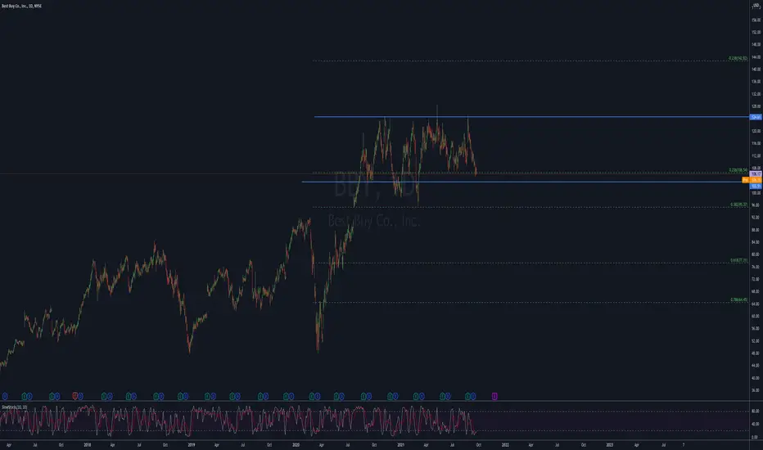Screen dimensions: 763x450
Task: Click the 0.236 Fibonacci level label at top
Action: (738, 58)
